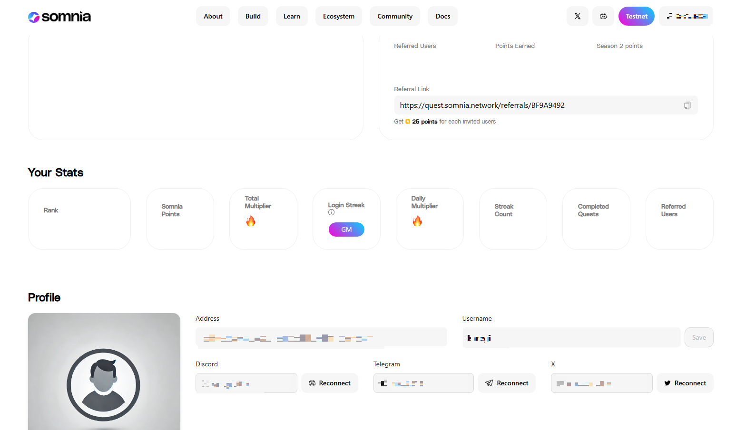Click the referral link field
This screenshot has height=430, width=736.
point(546,105)
